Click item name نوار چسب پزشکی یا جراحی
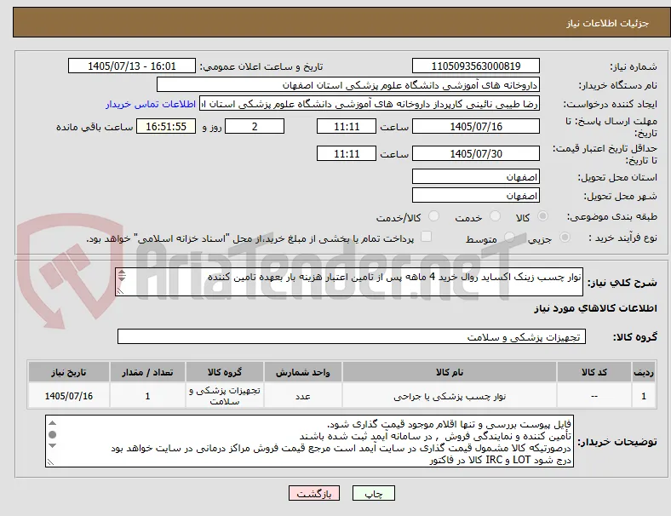The height and width of the screenshot is (516, 671). [x=450, y=396]
